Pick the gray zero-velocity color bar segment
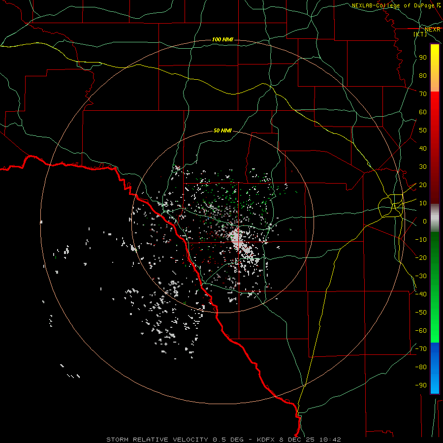443x443 pixels. click(x=435, y=218)
